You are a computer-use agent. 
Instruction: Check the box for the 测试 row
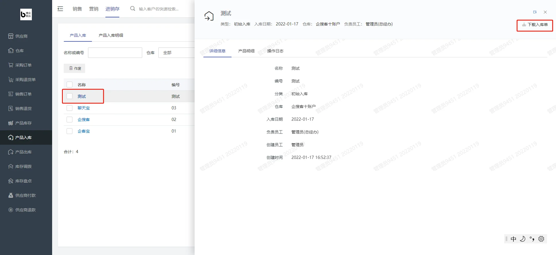pyautogui.click(x=69, y=96)
